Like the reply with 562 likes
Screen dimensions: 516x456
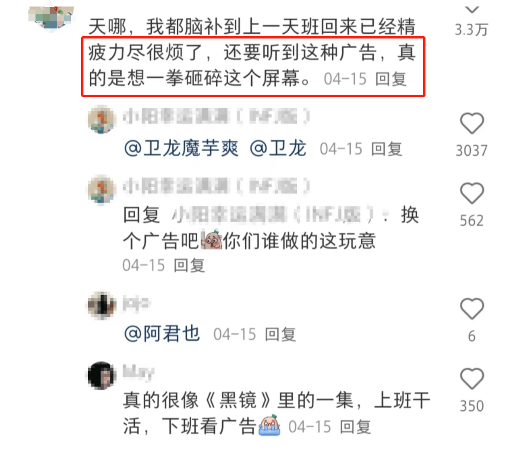(472, 193)
